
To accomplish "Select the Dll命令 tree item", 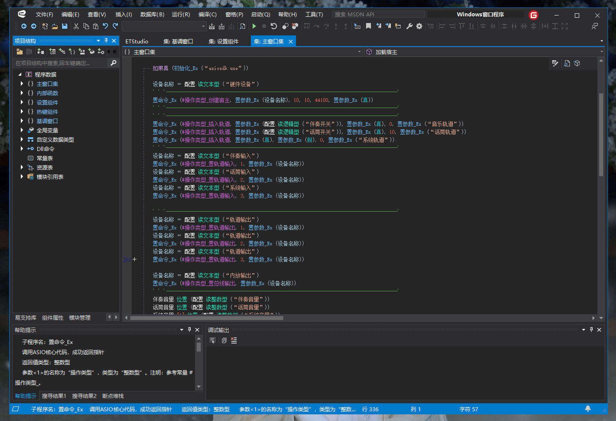I will [x=45, y=149].
